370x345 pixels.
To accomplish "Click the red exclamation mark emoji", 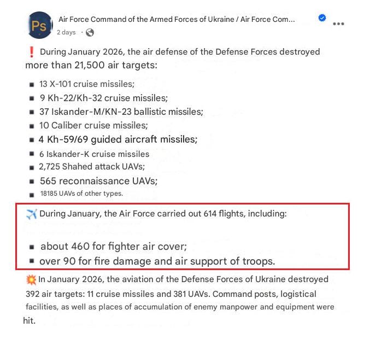I will click(31, 52).
